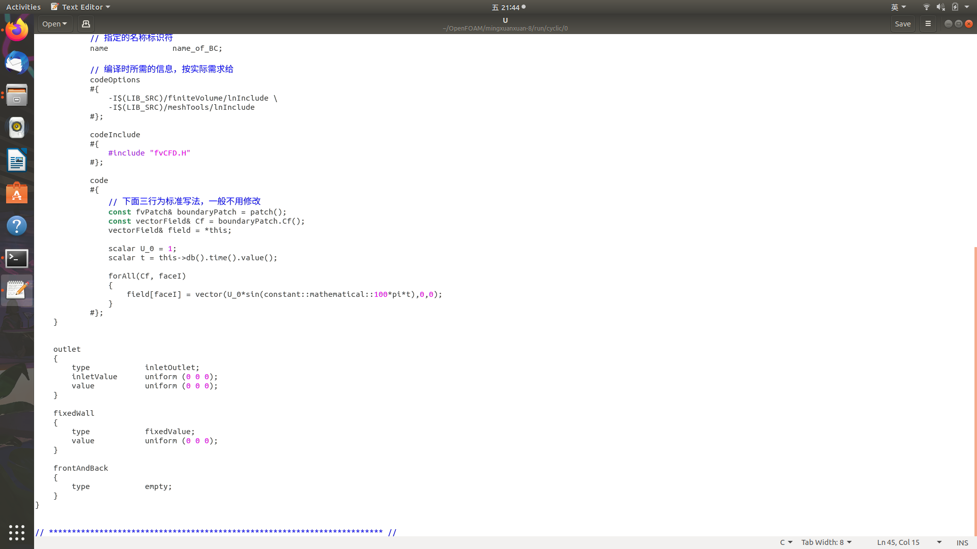Show applications grid at dock bottom
This screenshot has width=977, height=549.
click(17, 532)
